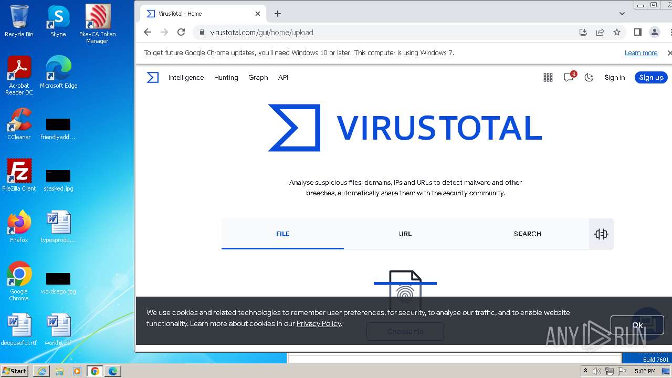Click the taskbar clock 5:08 PM

click(x=645, y=371)
